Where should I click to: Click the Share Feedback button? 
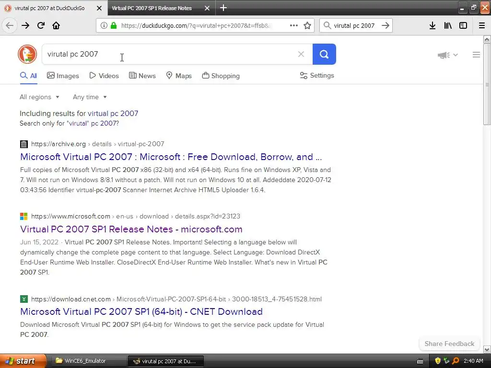point(449,344)
